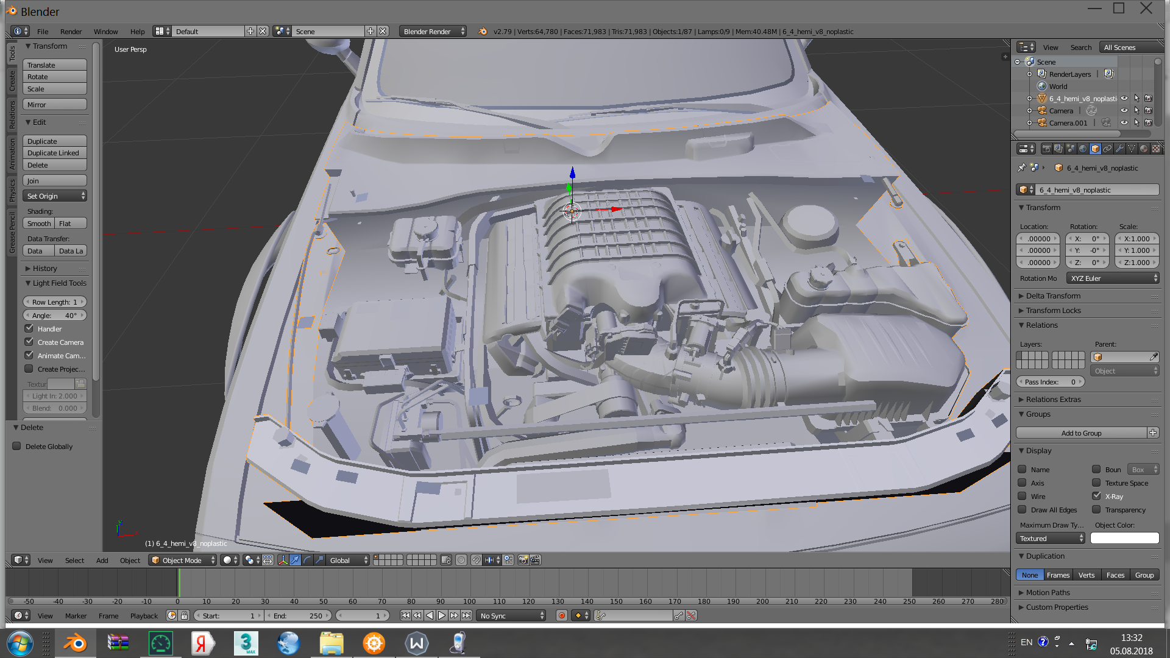Image resolution: width=1170 pixels, height=658 pixels.
Task: Select the Scale manipulator icon
Action: point(319,560)
